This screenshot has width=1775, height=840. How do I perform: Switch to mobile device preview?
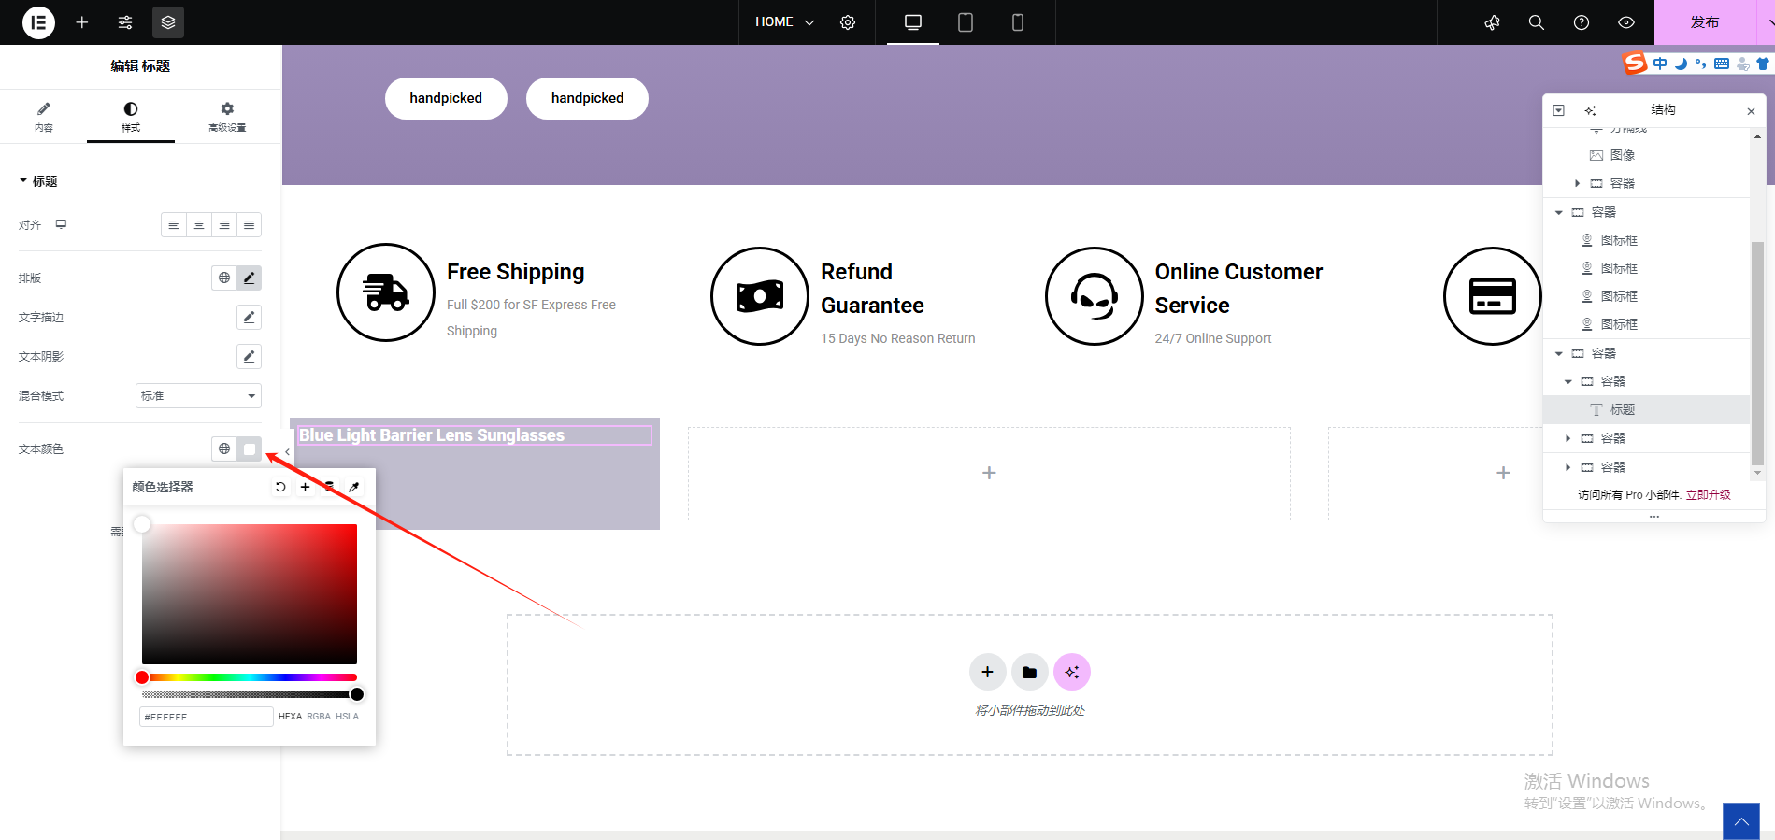[1018, 22]
